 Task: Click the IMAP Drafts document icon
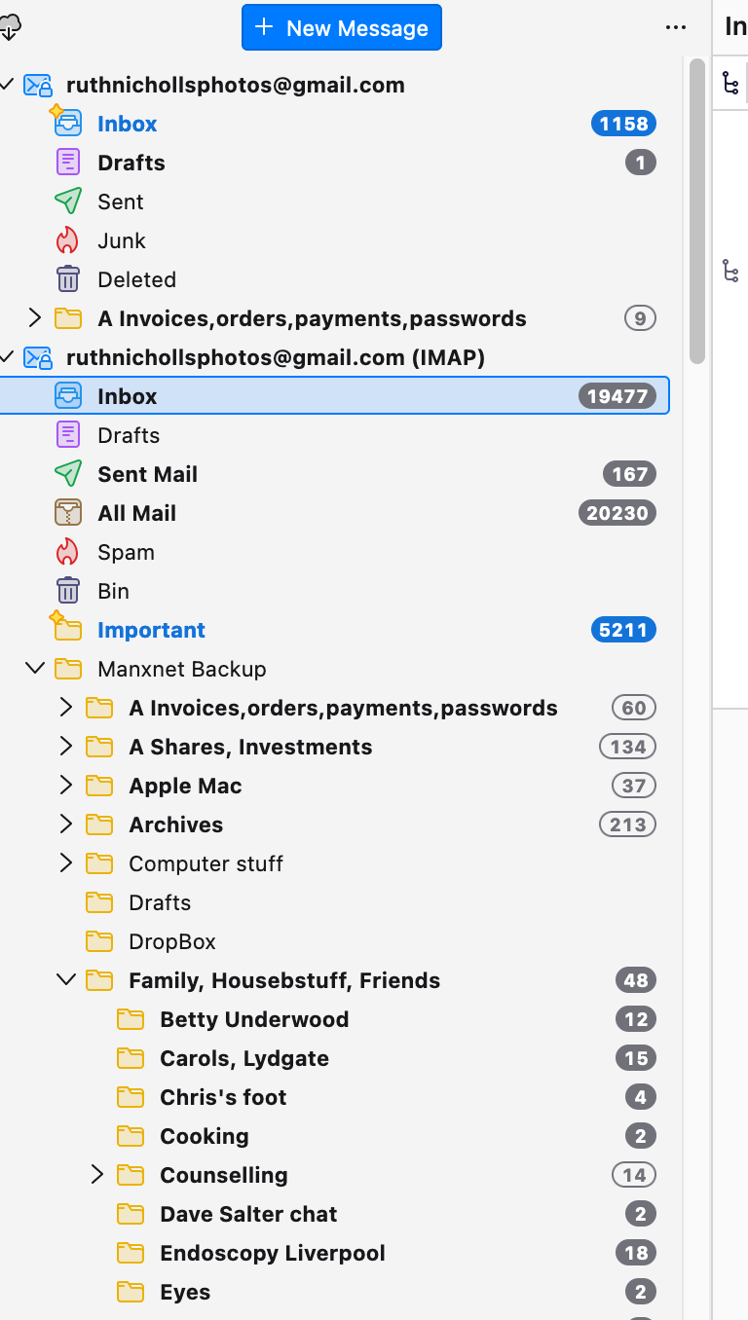pyautogui.click(x=67, y=435)
